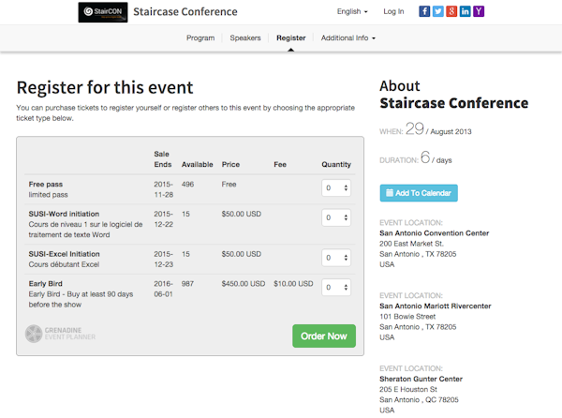Click the StairCON logo
Viewport: 562px width, 418px height.
click(102, 12)
